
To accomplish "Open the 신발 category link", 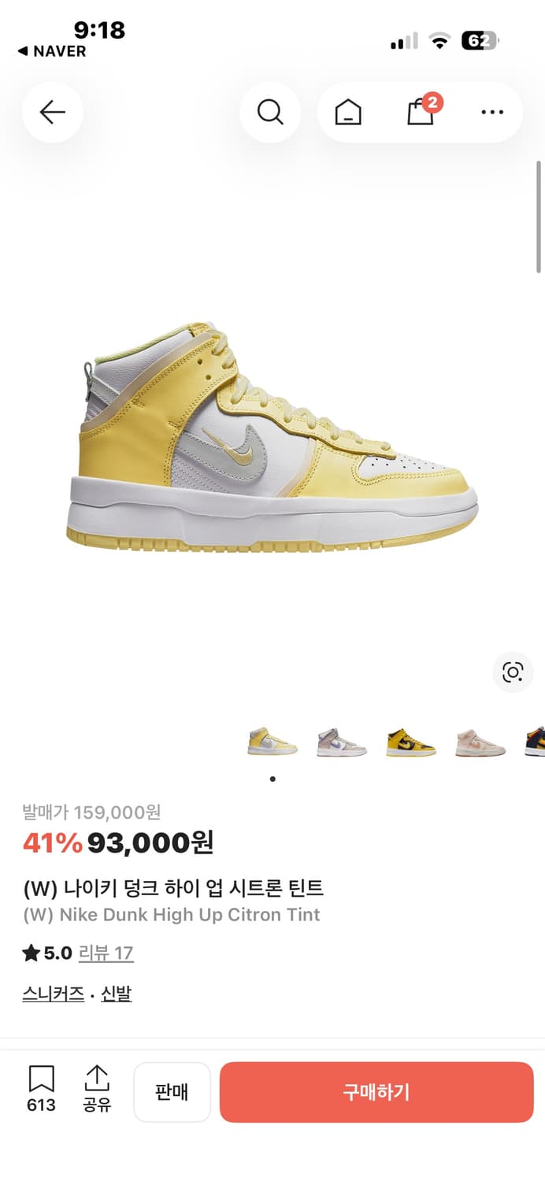I will (x=117, y=994).
